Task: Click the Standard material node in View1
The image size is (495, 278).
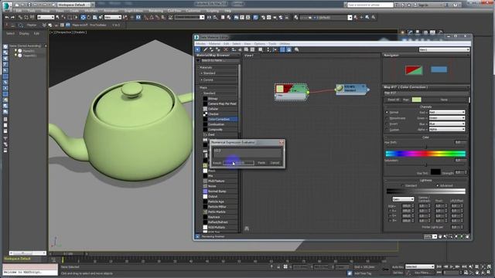Action: (351, 89)
